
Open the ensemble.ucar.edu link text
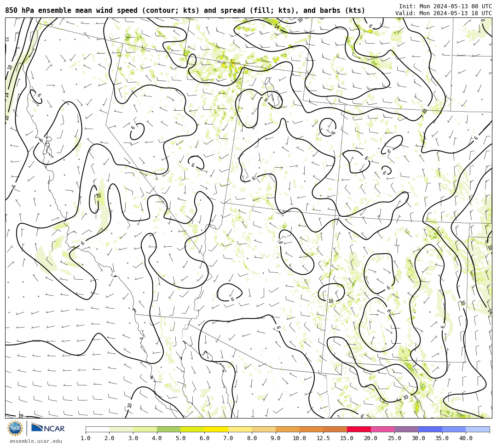[x=36, y=441]
